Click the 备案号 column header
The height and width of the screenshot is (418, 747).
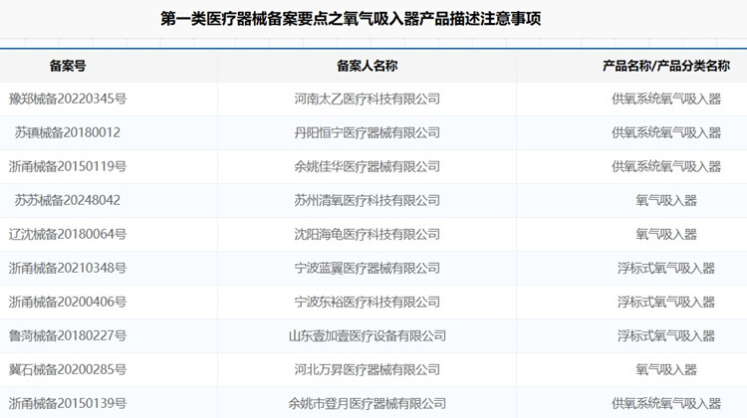click(x=68, y=66)
